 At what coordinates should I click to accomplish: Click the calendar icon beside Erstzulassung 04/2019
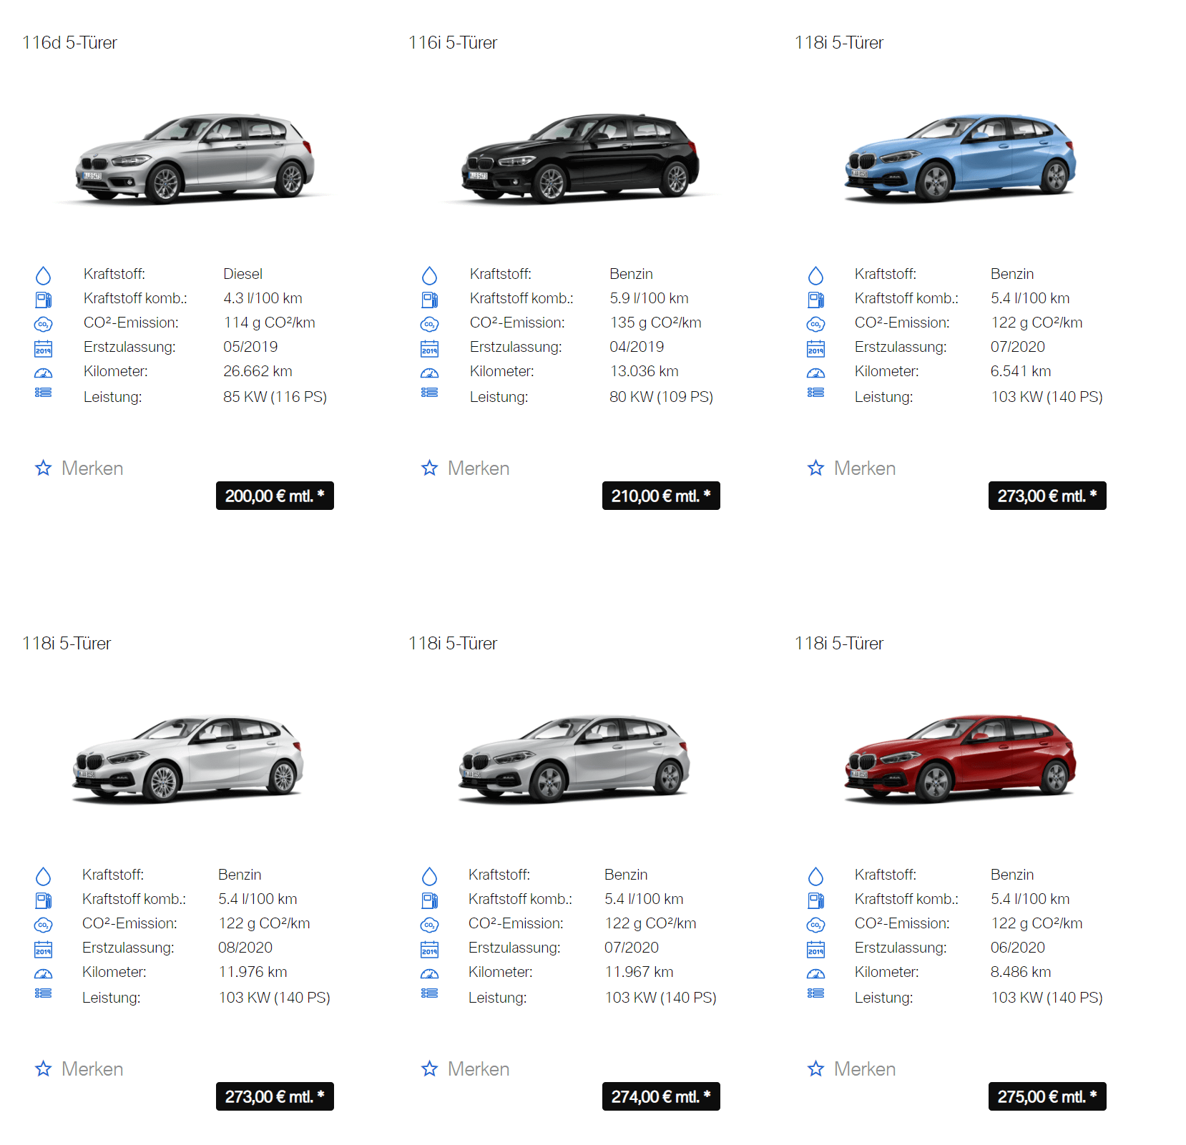(x=429, y=348)
